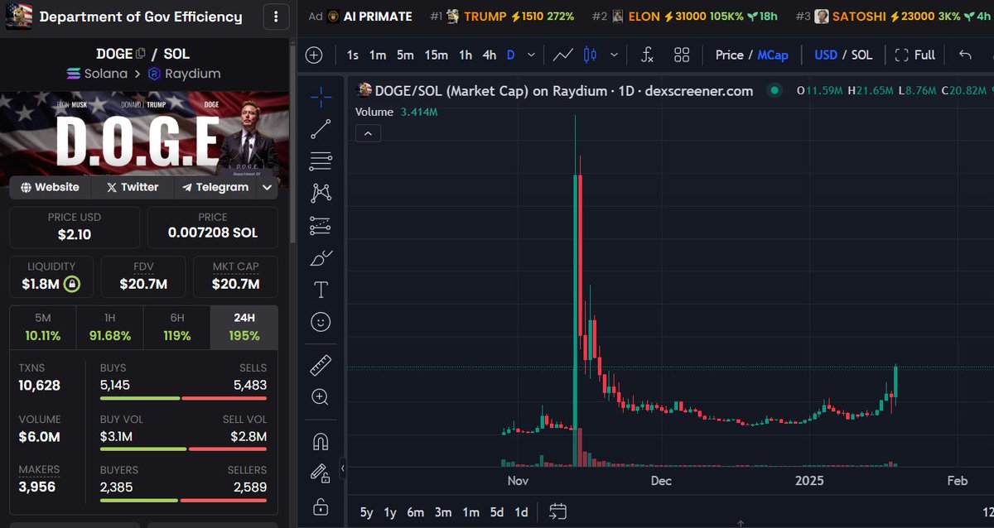Open the emoji sticker tool
This screenshot has width=994, height=528.
pyautogui.click(x=321, y=321)
